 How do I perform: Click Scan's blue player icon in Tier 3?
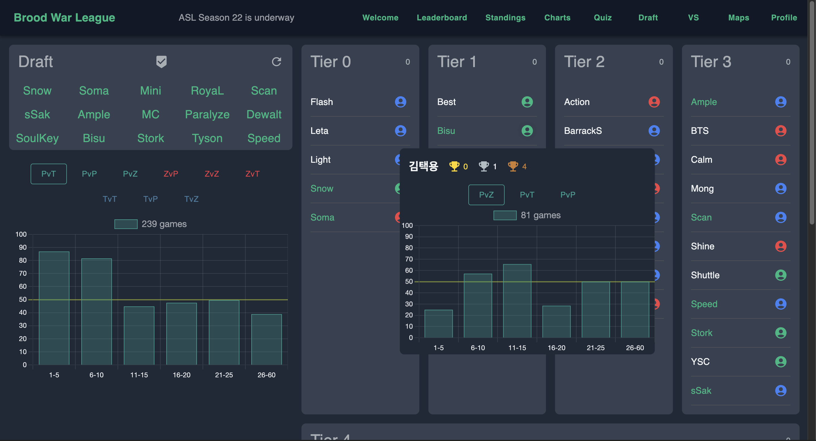pos(781,217)
